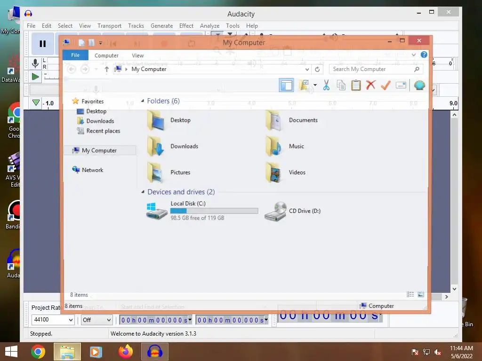Viewport: 482px width, 361px height.
Task: Click the green play-at-speed button in Audacity
Action: [35, 77]
